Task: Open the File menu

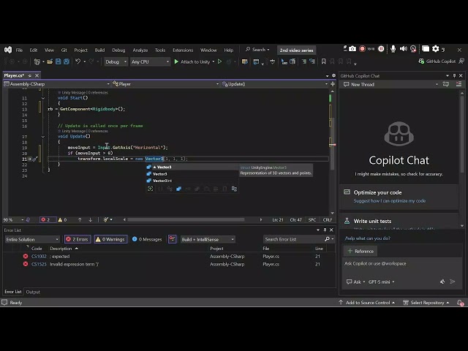Action: pos(19,50)
